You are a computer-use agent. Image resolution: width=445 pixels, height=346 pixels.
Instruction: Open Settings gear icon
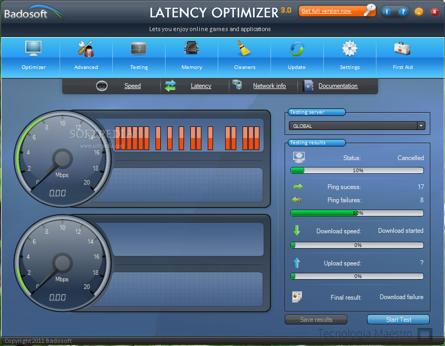point(350,48)
